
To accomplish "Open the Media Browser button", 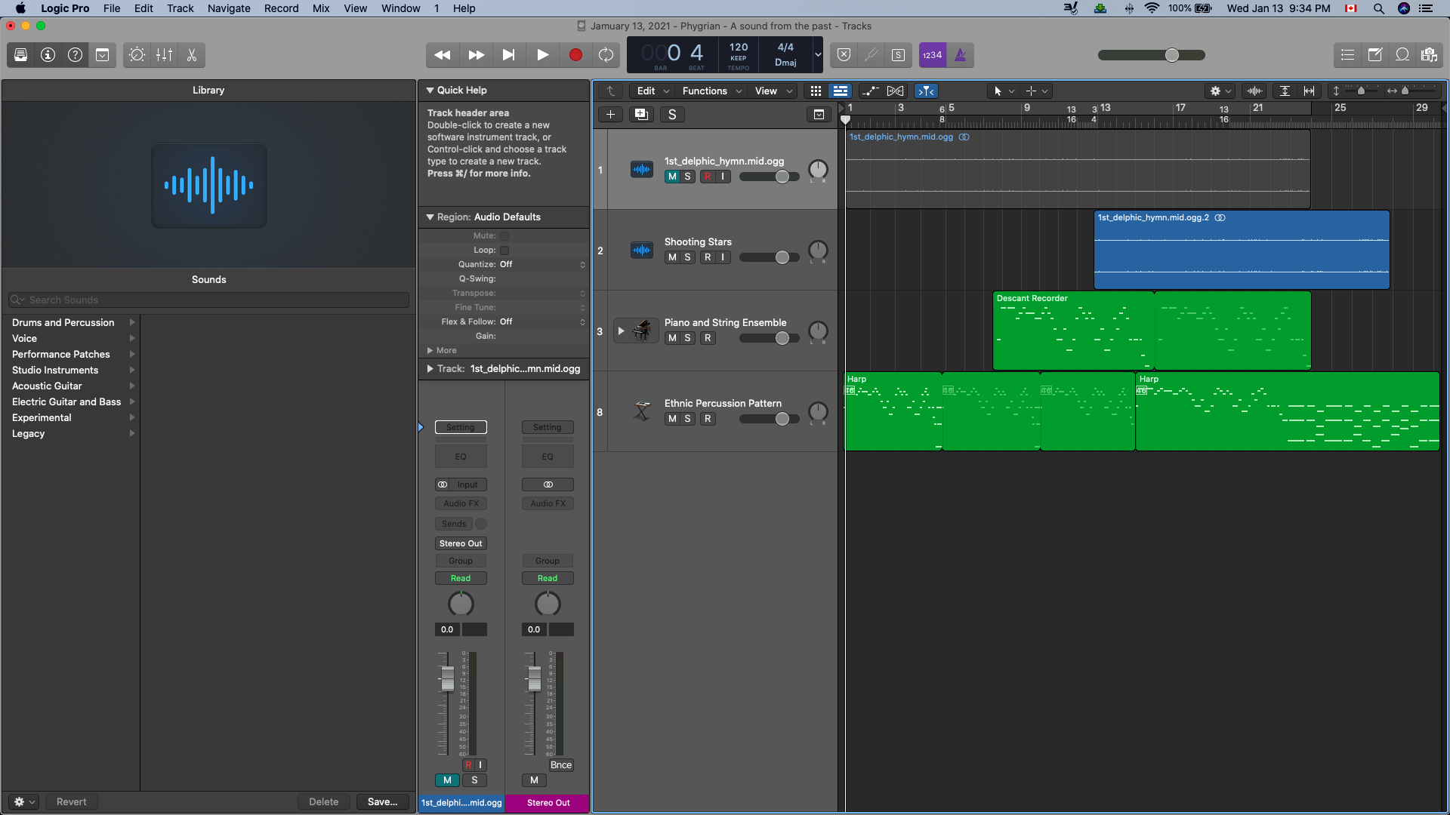I will [x=1429, y=55].
